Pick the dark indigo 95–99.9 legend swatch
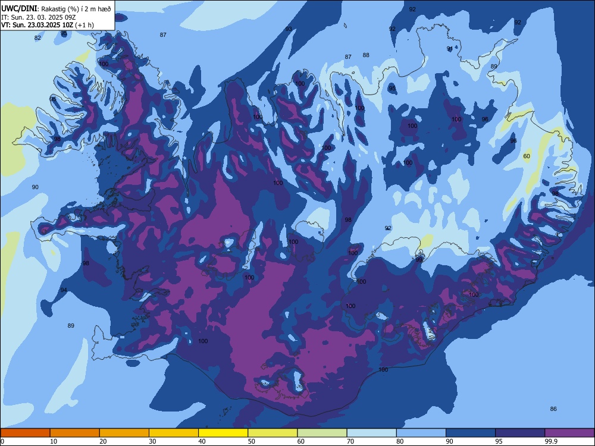595x446 pixels. (520, 433)
